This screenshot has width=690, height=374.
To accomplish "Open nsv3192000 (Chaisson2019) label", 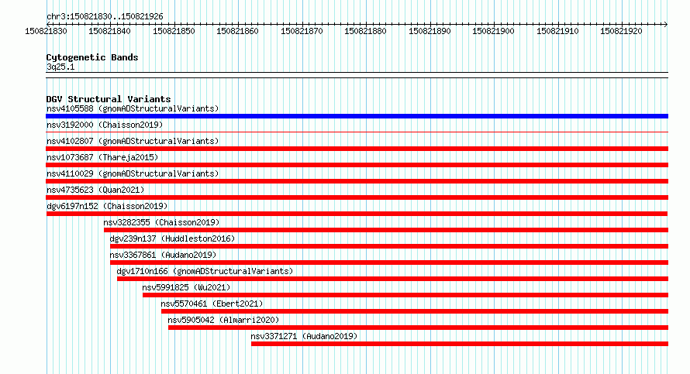I will tap(105, 125).
